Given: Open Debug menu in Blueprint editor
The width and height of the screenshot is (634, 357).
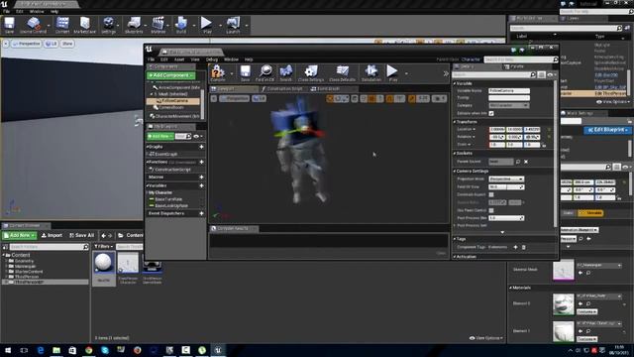Looking at the screenshot, I should click(212, 59).
